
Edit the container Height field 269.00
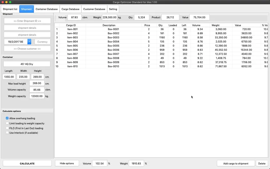point(37,77)
